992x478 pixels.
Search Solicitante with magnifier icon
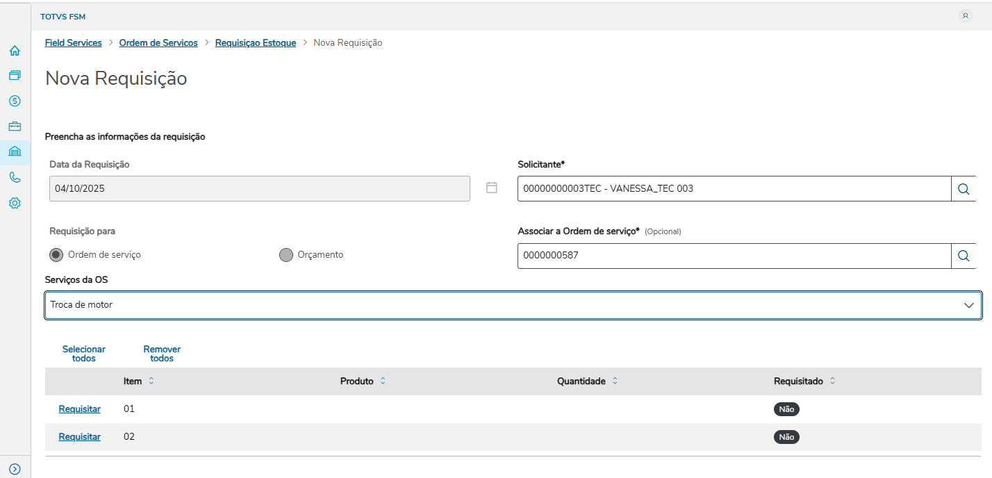[963, 189]
